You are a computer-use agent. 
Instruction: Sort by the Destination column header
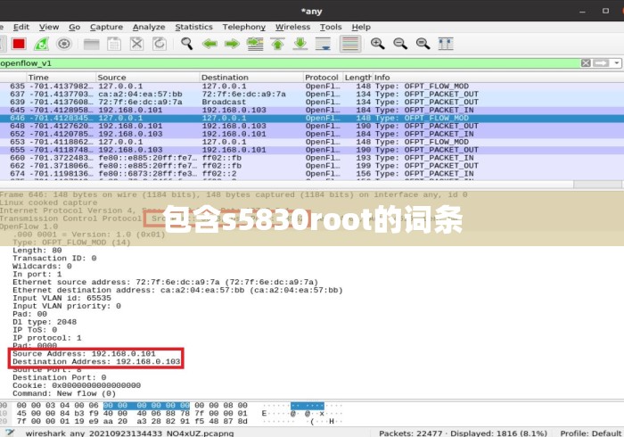251,78
